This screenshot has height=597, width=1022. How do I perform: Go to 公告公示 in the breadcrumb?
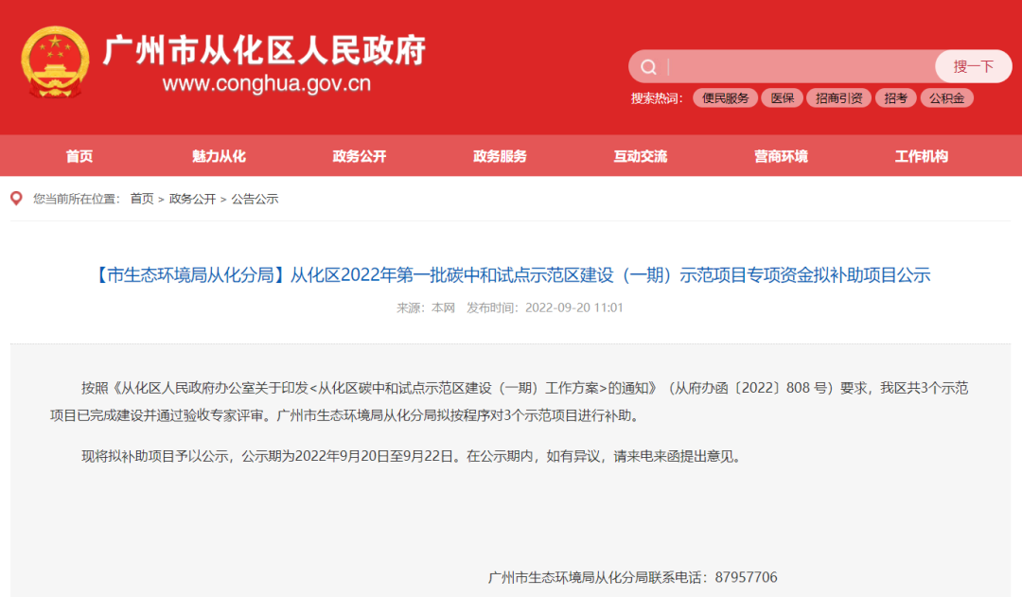click(x=255, y=199)
